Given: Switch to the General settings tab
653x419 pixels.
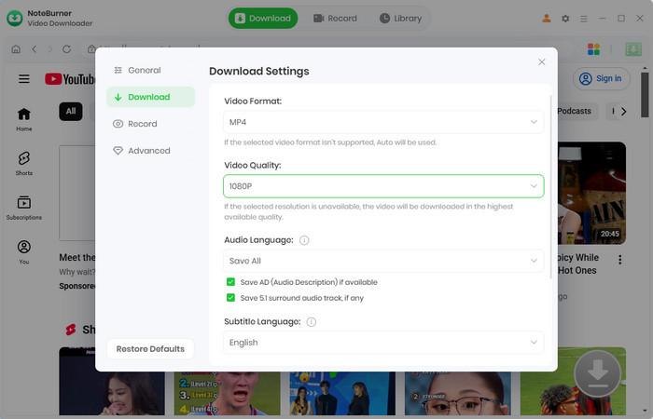Looking at the screenshot, I should [151, 70].
